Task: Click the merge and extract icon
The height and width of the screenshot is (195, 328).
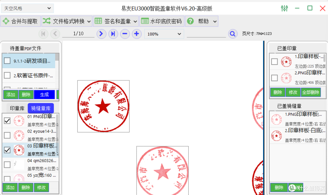Action: 6,21
